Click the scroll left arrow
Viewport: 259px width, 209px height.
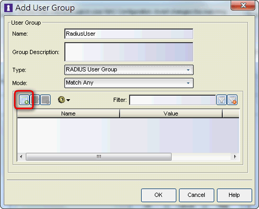pyautogui.click(x=21, y=156)
